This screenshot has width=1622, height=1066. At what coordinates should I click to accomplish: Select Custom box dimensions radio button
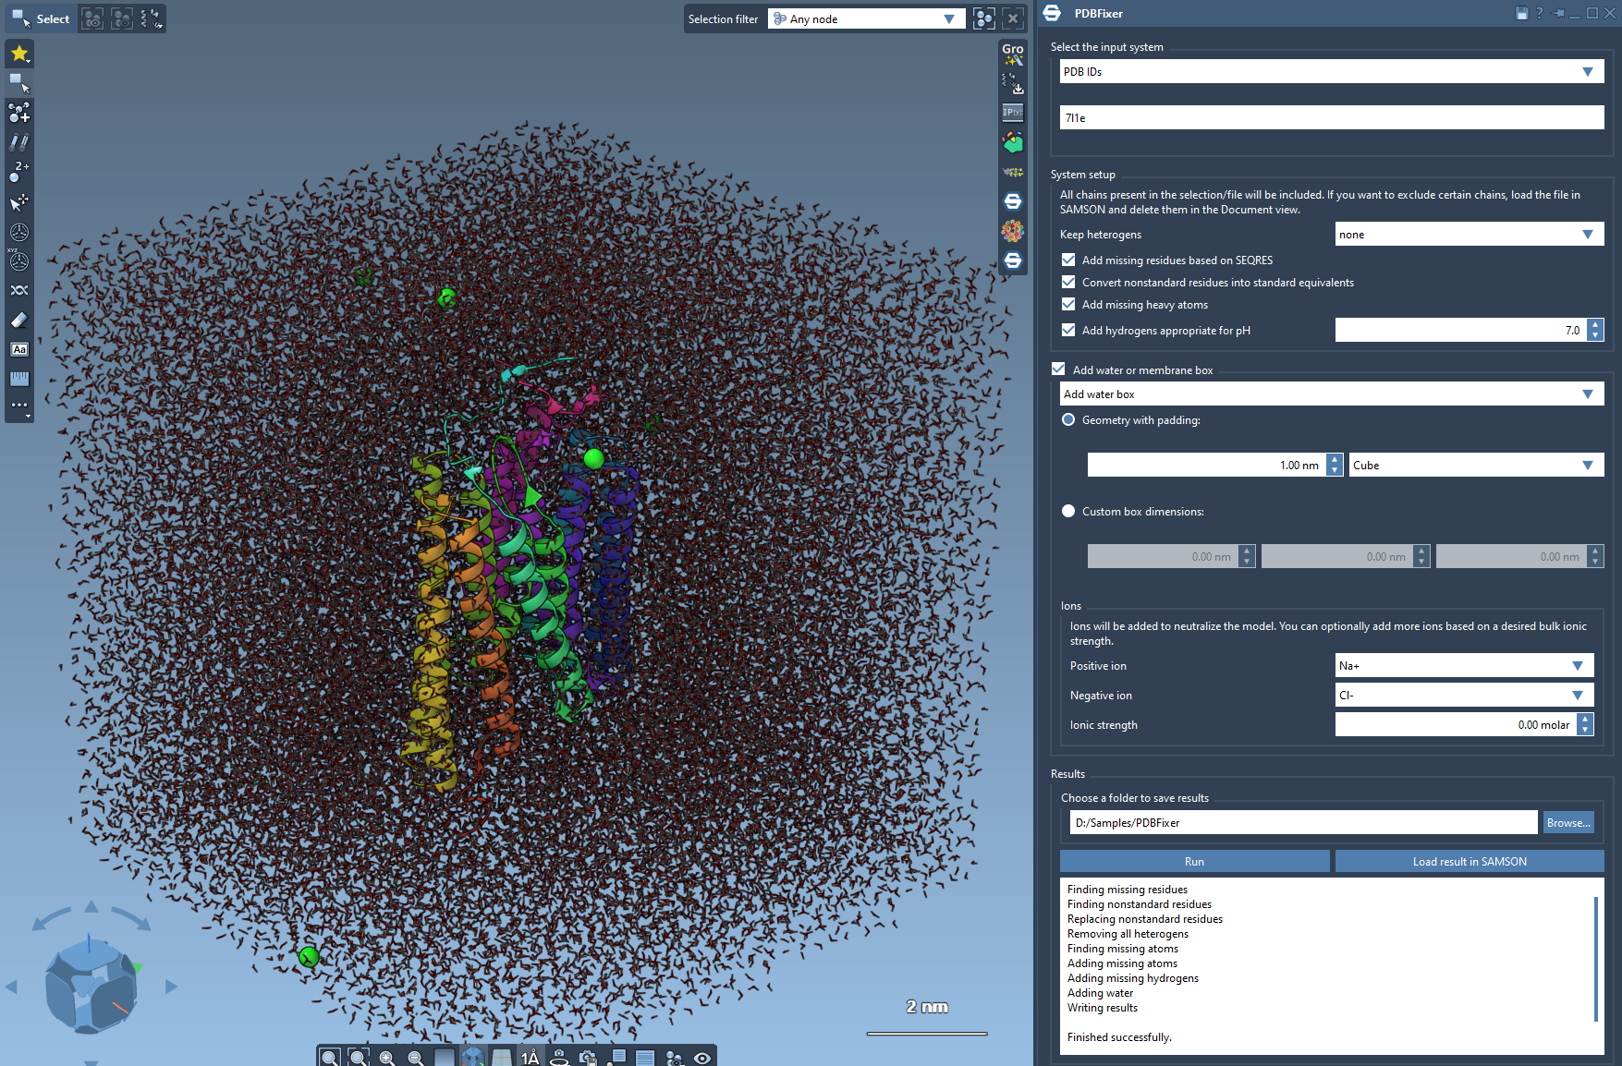point(1068,512)
